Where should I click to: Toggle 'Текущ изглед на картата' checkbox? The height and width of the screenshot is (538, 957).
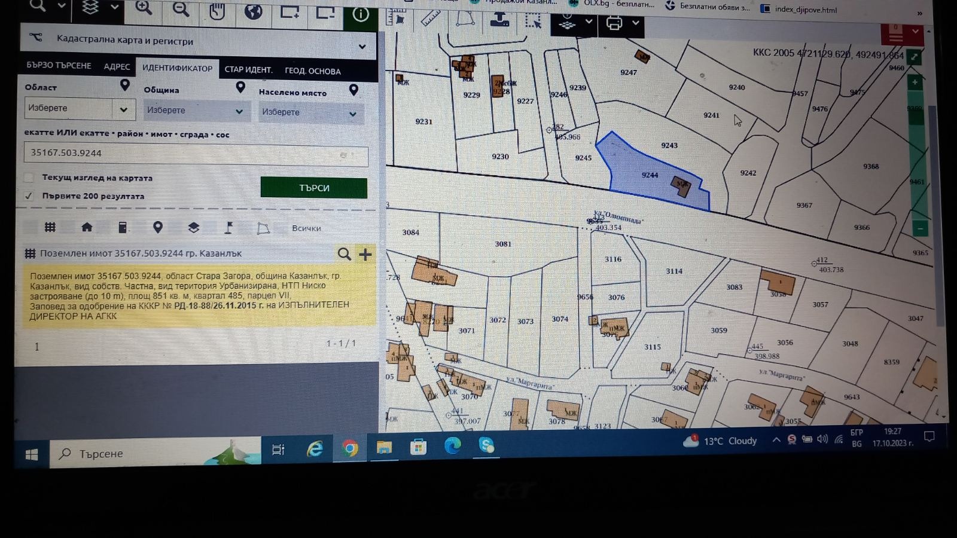tap(29, 178)
